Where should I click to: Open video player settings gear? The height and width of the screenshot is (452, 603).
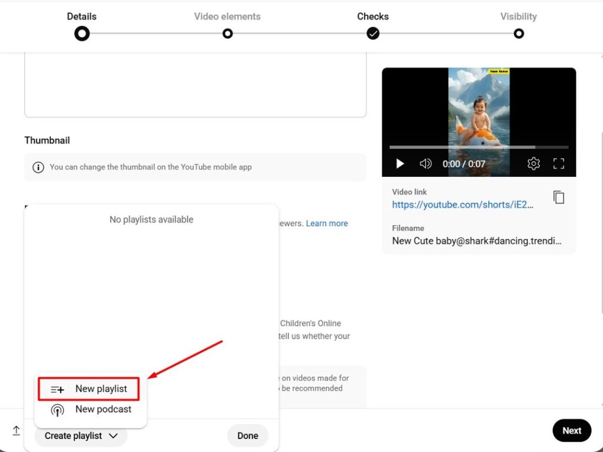[534, 164]
